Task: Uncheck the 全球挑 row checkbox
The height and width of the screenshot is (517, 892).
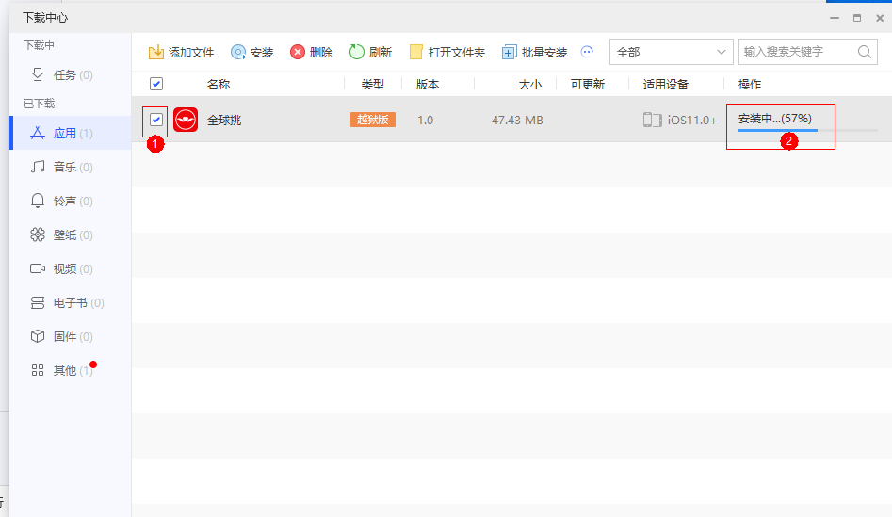Action: [x=156, y=120]
